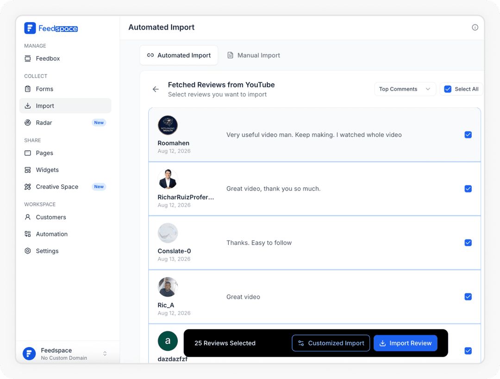This screenshot has height=379, width=500.
Task: Open Widgets in the sidebar
Action: (x=65, y=170)
